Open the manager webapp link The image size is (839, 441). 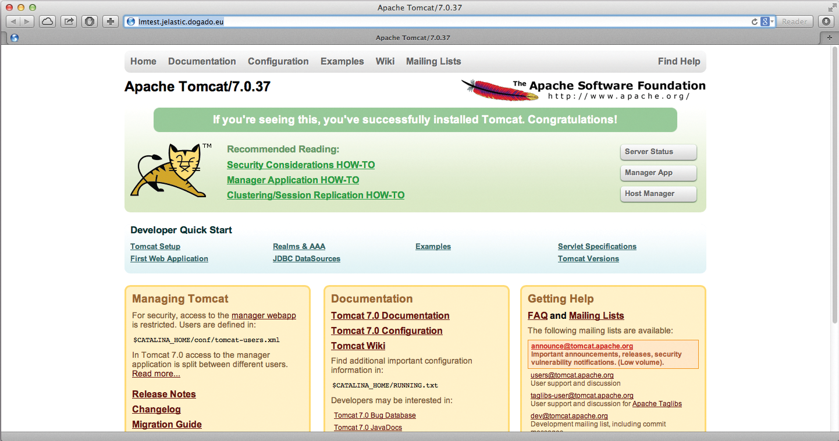tap(264, 315)
